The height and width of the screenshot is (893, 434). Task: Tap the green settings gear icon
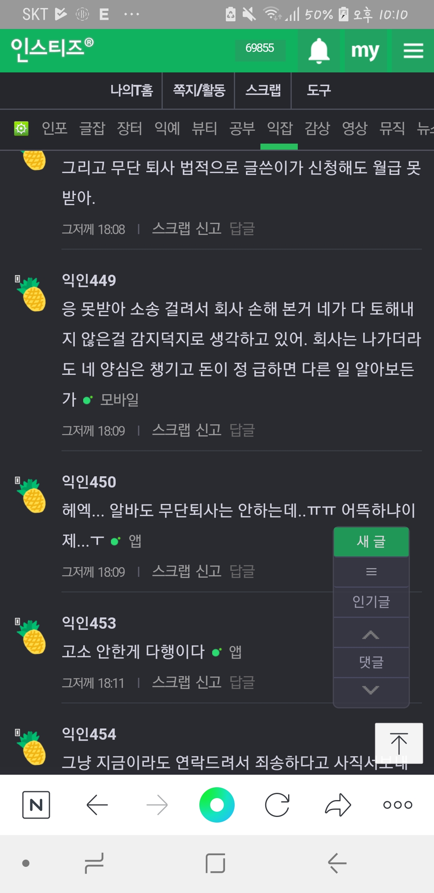pos(21,129)
